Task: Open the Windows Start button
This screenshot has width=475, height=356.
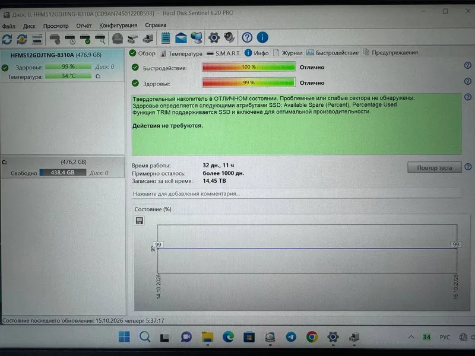Action: tap(124, 336)
